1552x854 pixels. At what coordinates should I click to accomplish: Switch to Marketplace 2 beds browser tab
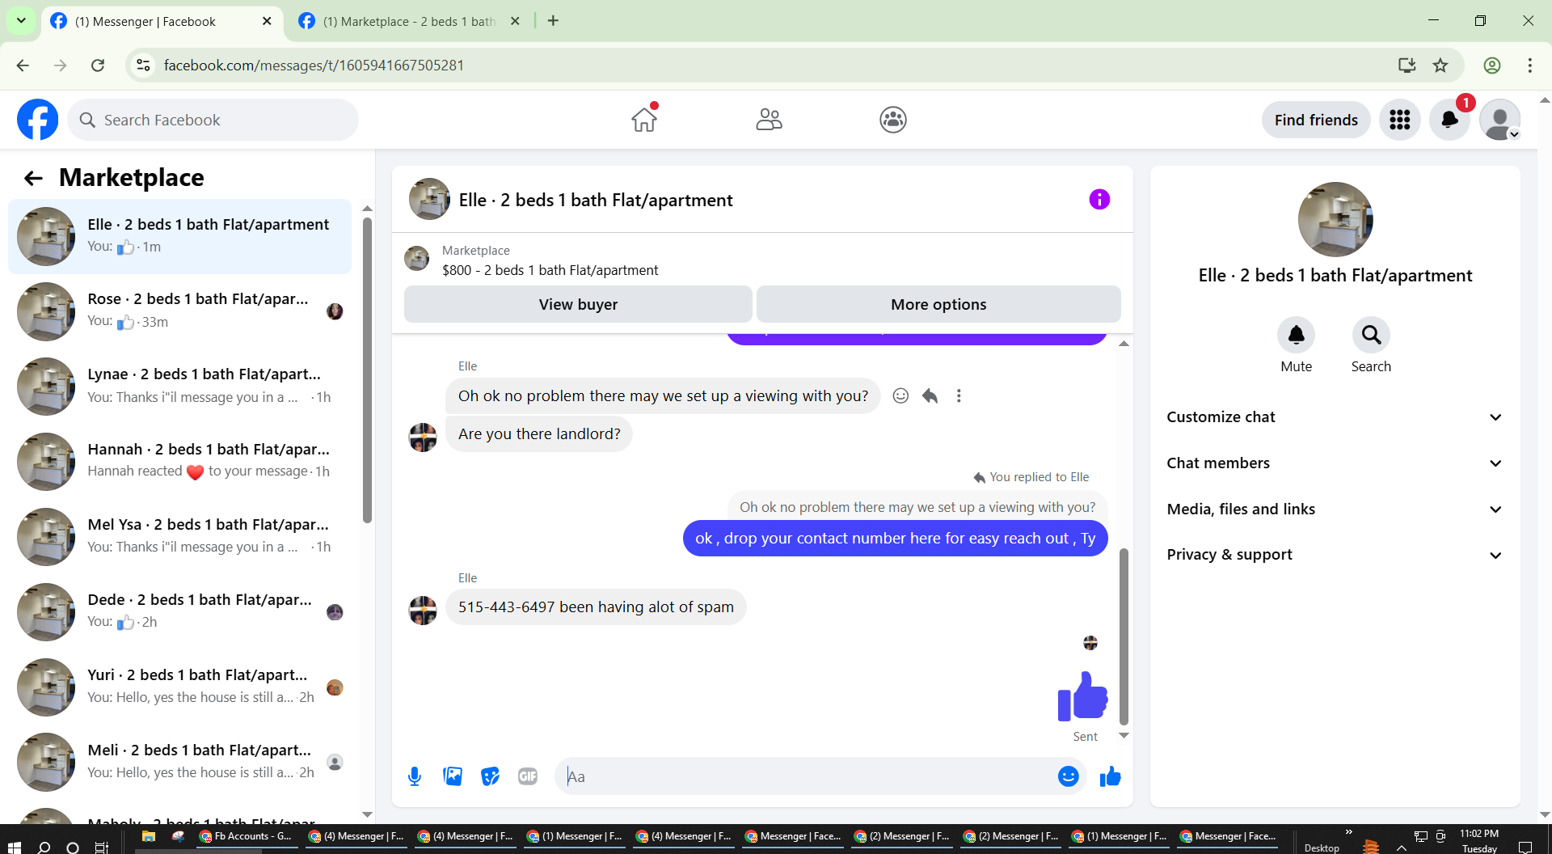click(409, 22)
